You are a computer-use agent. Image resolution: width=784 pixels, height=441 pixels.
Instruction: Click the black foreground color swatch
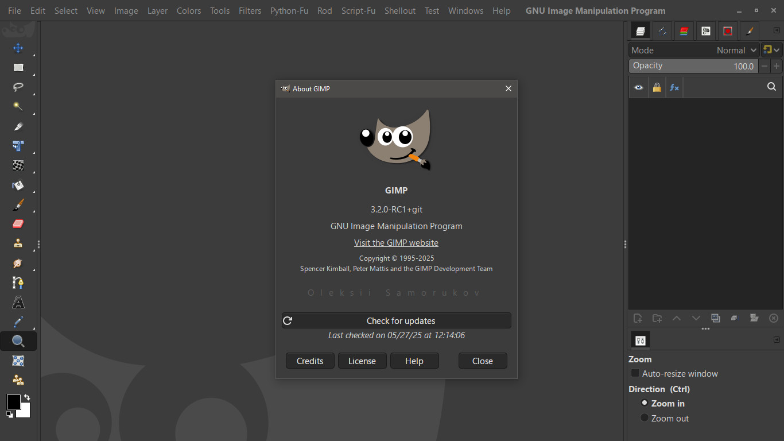(x=14, y=402)
